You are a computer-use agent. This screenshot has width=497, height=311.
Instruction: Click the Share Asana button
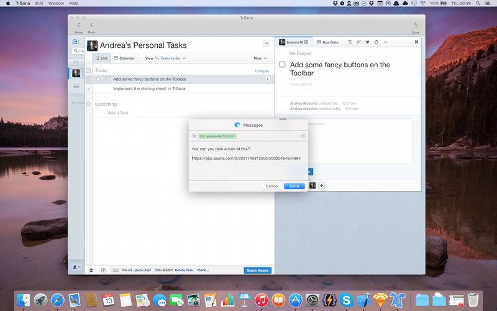click(257, 271)
